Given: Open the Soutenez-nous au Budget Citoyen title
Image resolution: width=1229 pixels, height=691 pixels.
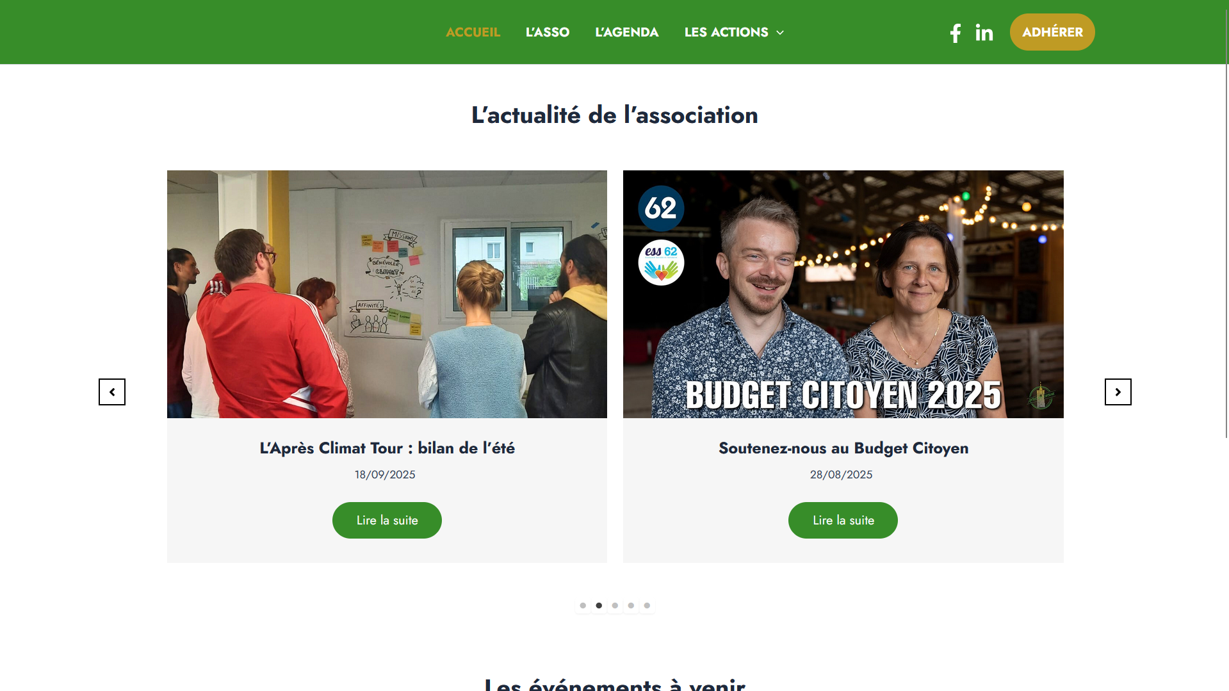Looking at the screenshot, I should [x=843, y=448].
